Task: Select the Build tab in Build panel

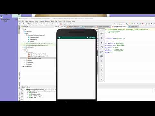Action: point(24,87)
